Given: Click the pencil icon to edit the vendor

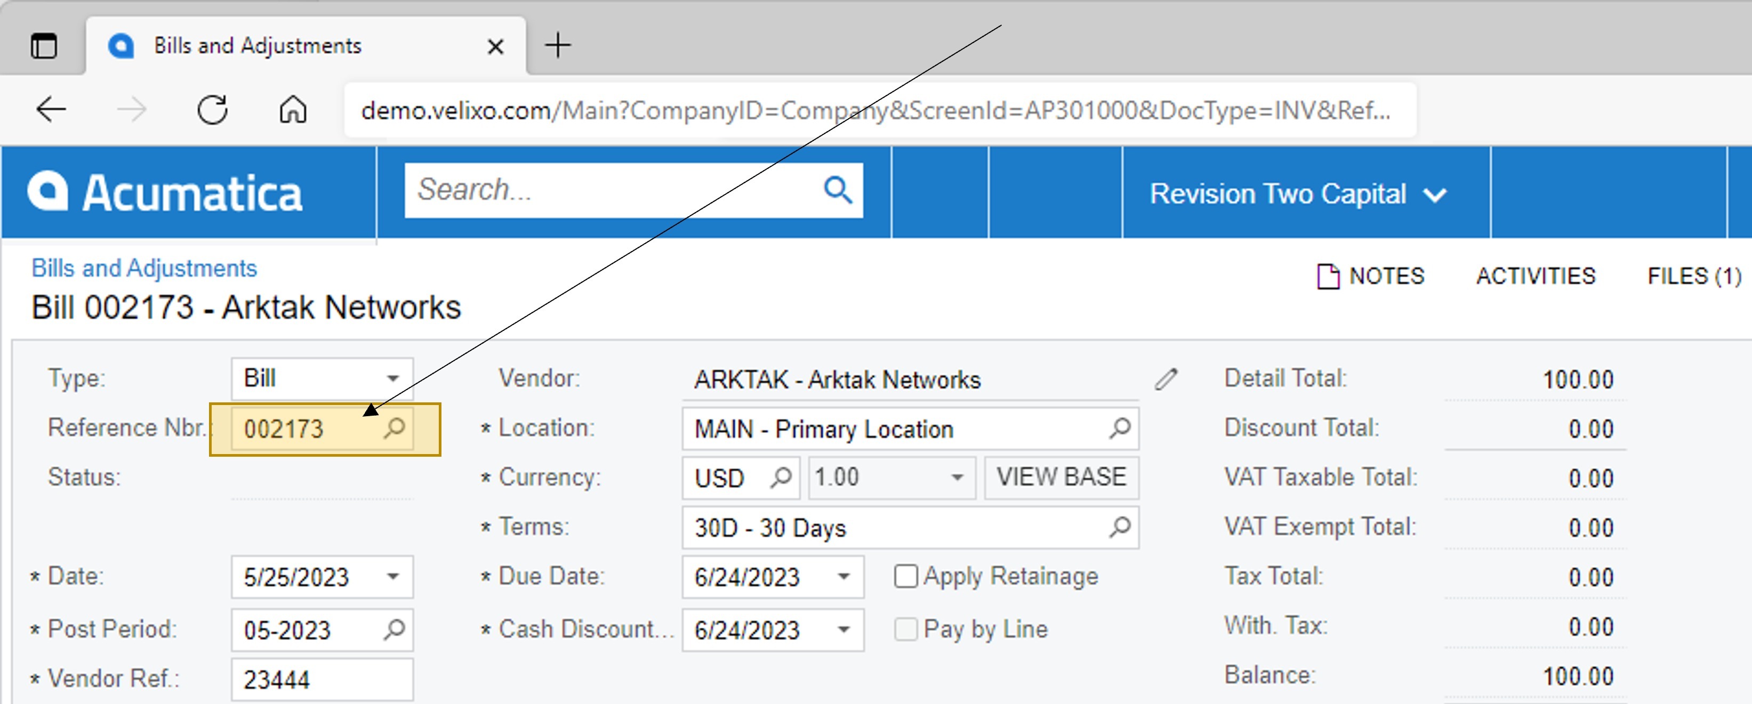Looking at the screenshot, I should 1166,379.
